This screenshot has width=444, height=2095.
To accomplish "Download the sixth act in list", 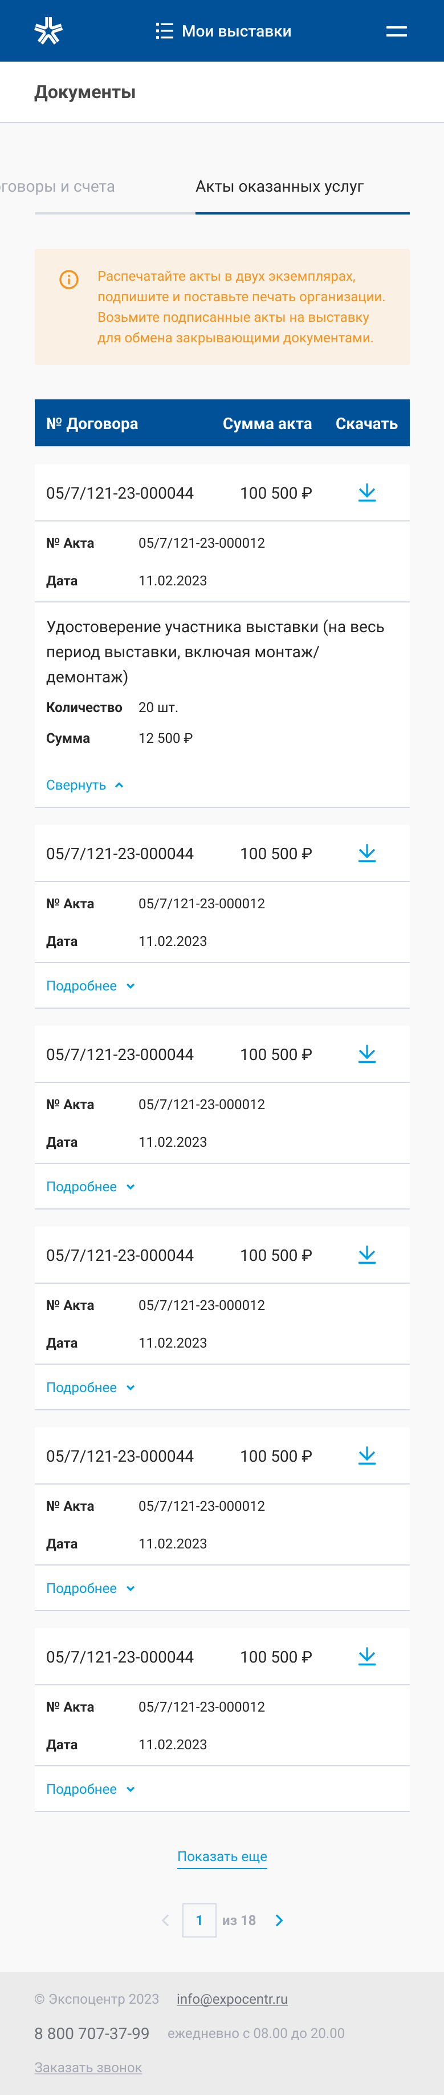I will 366,1657.
